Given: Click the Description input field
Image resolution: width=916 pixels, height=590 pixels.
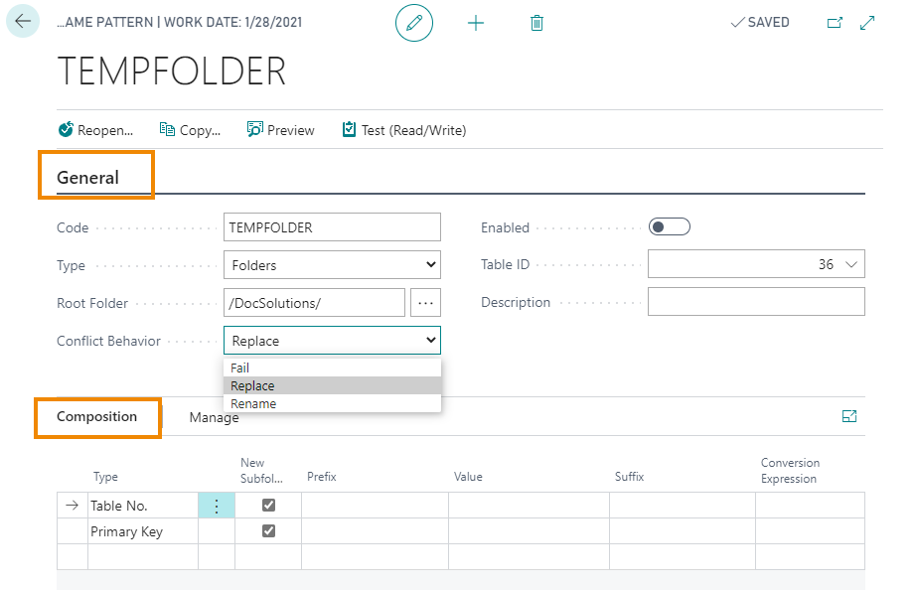Looking at the screenshot, I should pos(755,302).
